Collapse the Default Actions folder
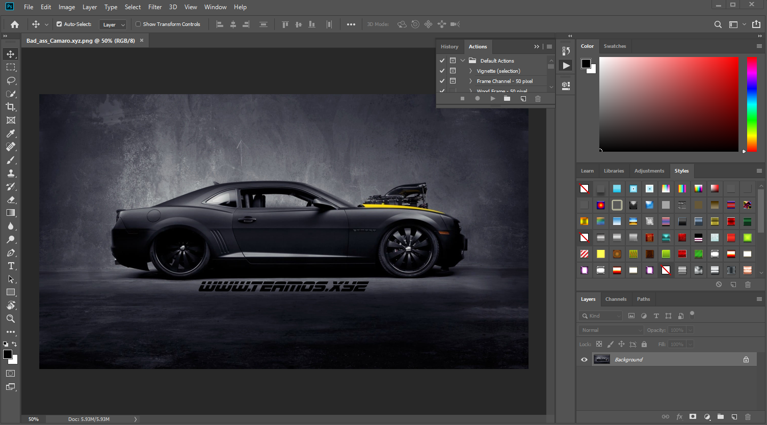The image size is (767, 425). (x=463, y=61)
